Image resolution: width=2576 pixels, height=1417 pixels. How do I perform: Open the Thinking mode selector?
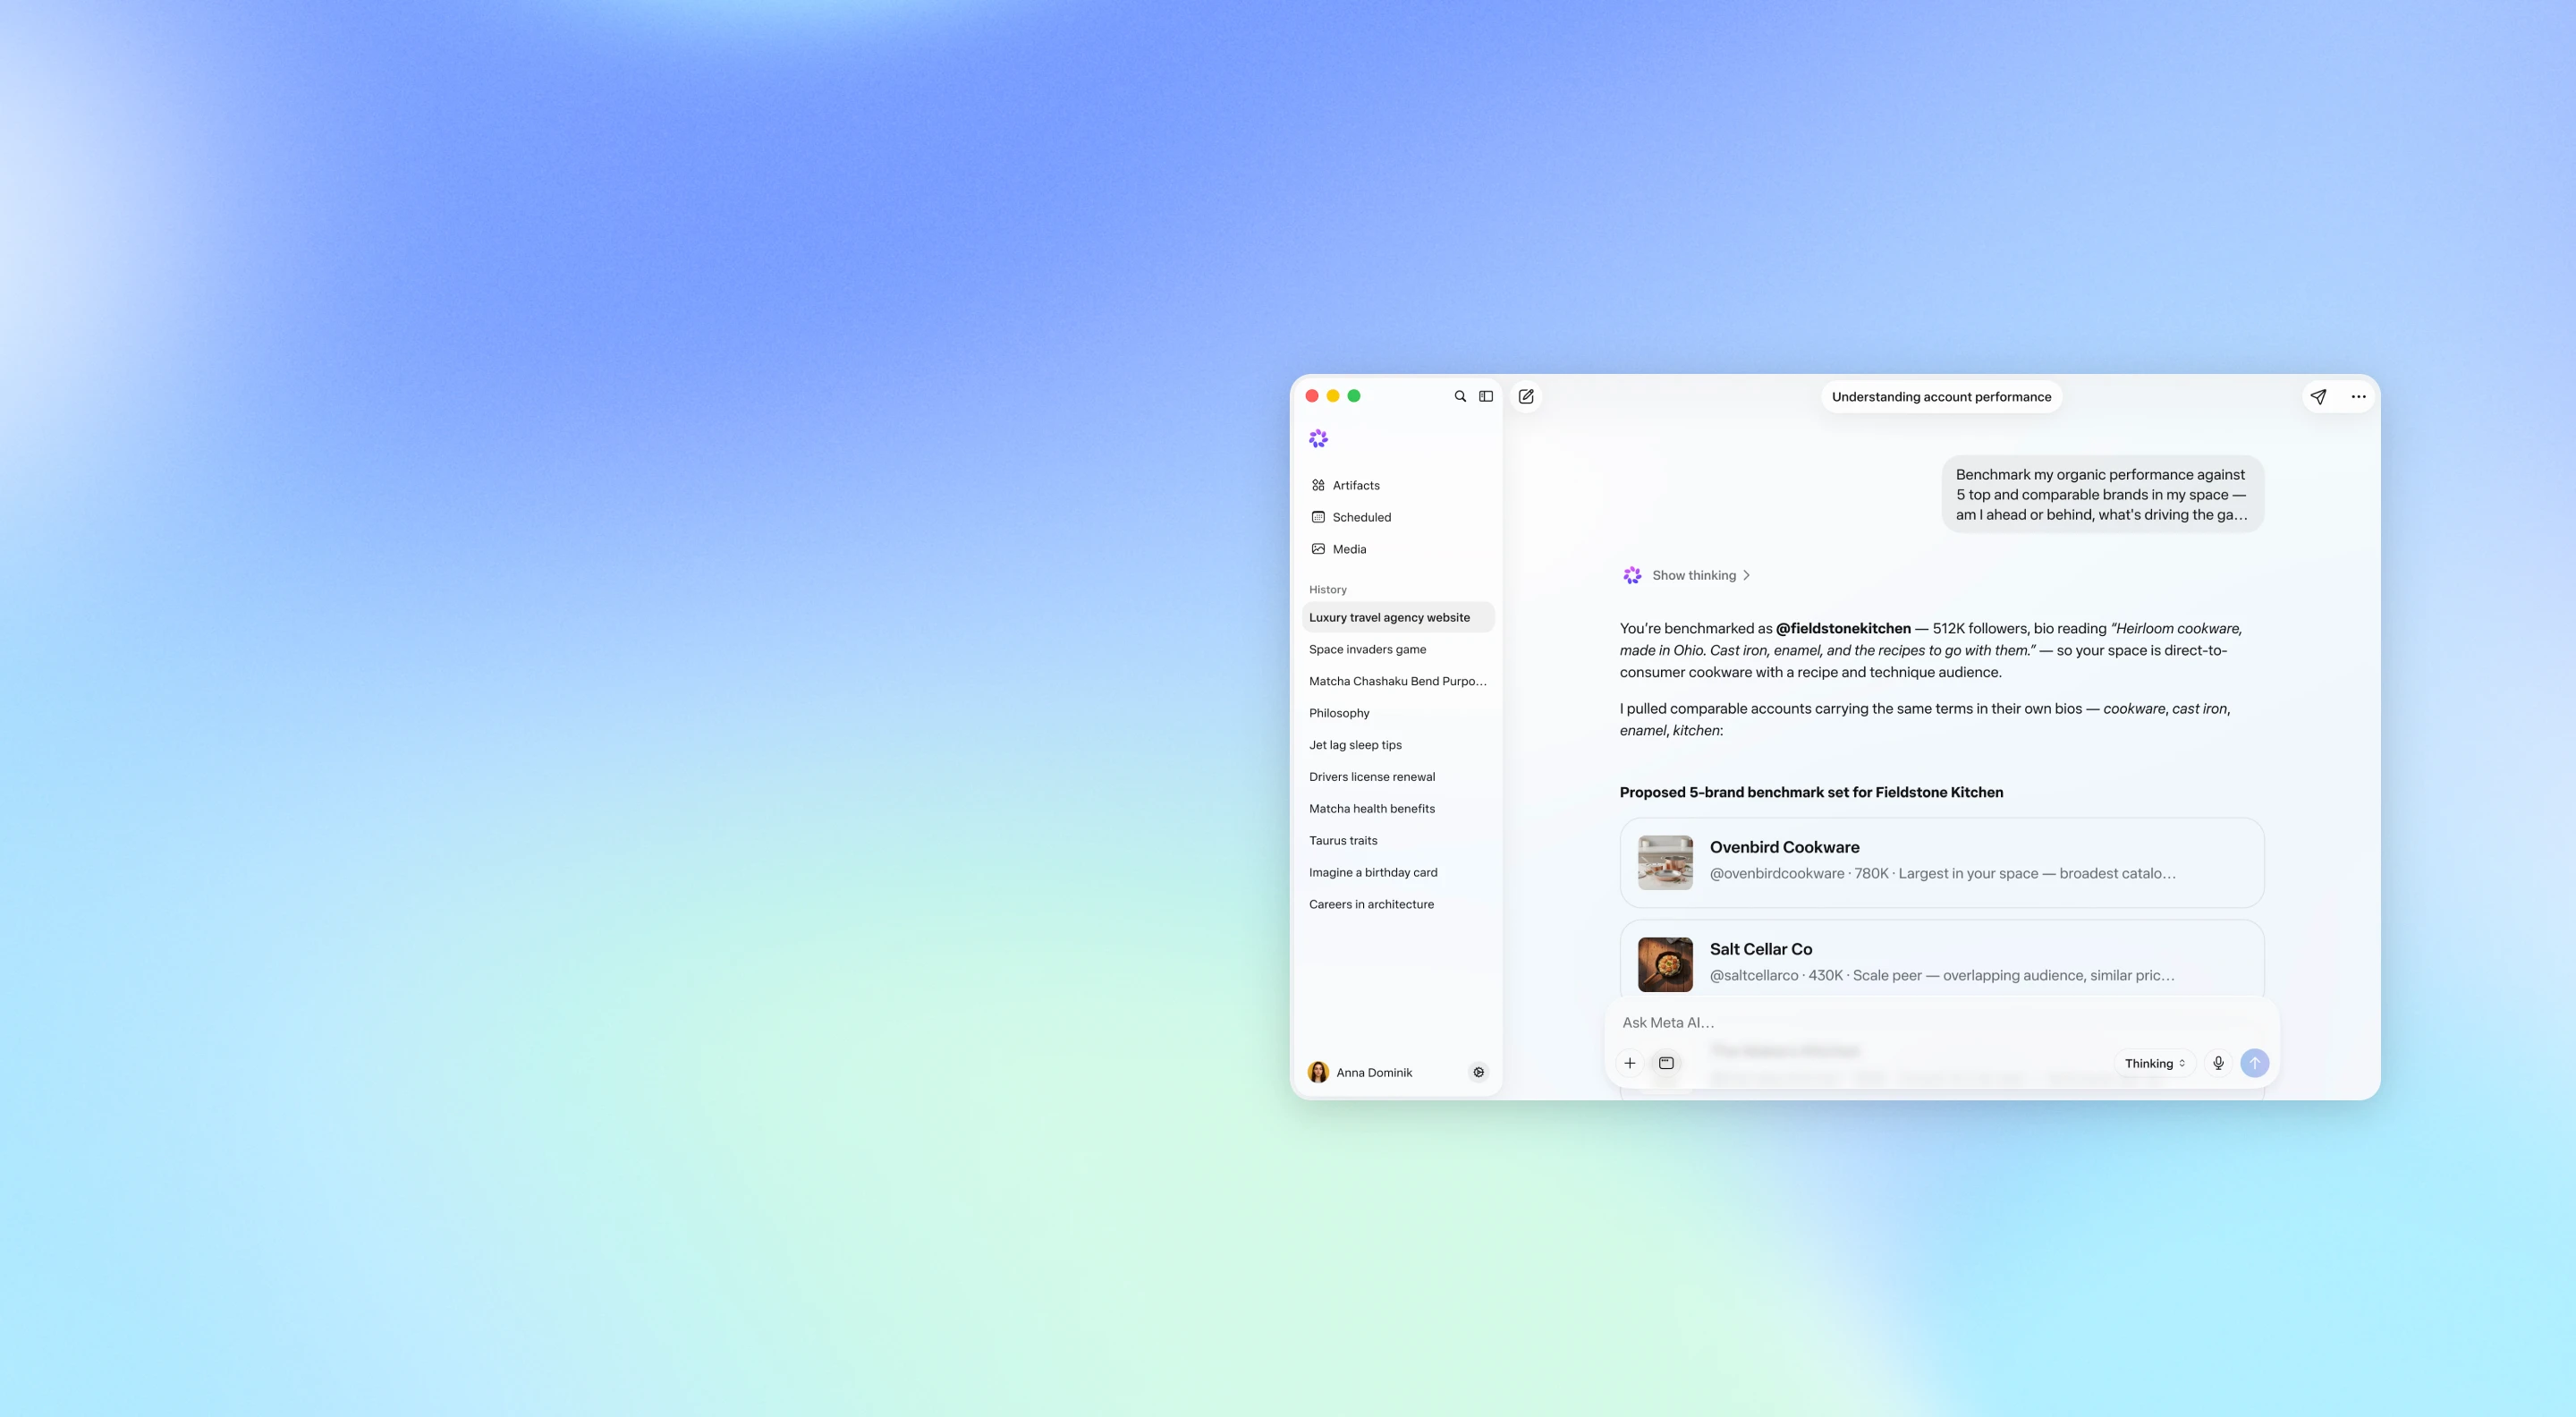click(2155, 1063)
